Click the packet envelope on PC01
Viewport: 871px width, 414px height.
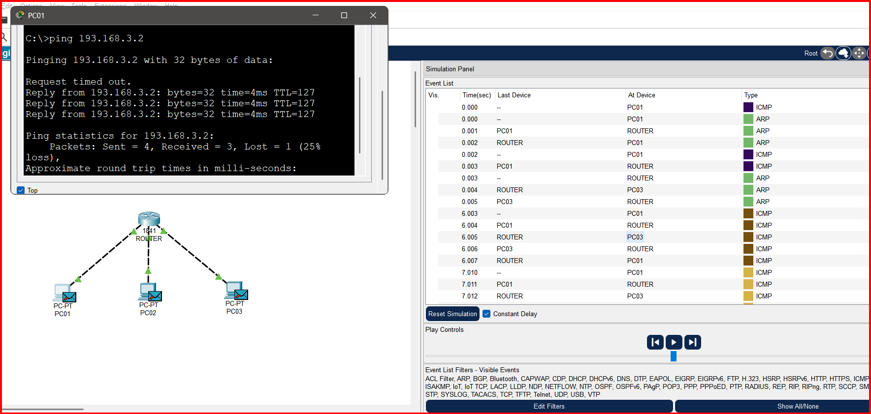[x=69, y=297]
